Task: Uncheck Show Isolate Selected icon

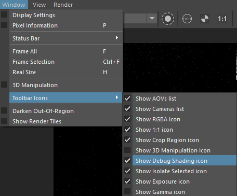Action: [127, 171]
